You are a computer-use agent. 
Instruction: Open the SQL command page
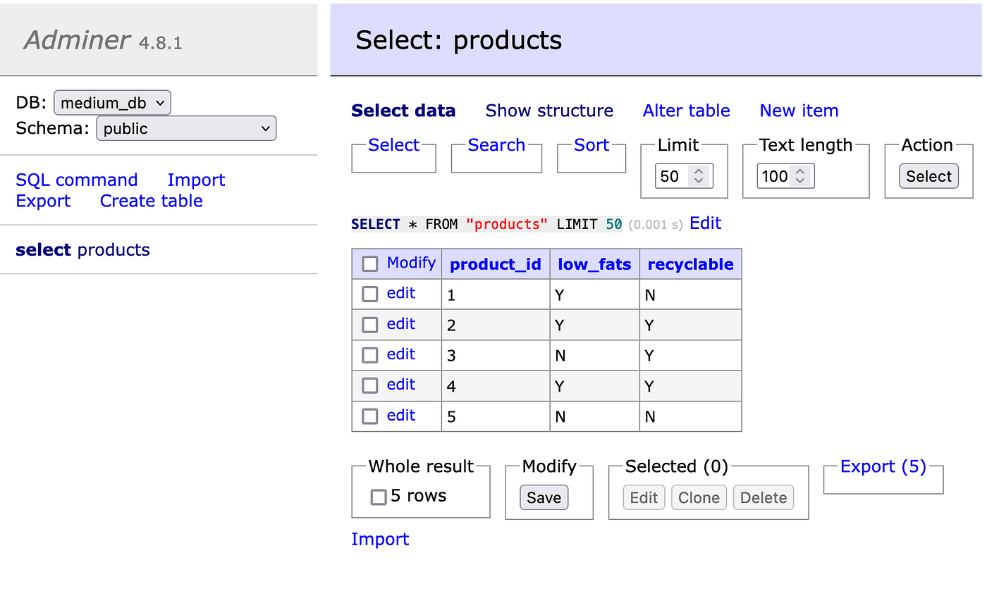point(77,180)
